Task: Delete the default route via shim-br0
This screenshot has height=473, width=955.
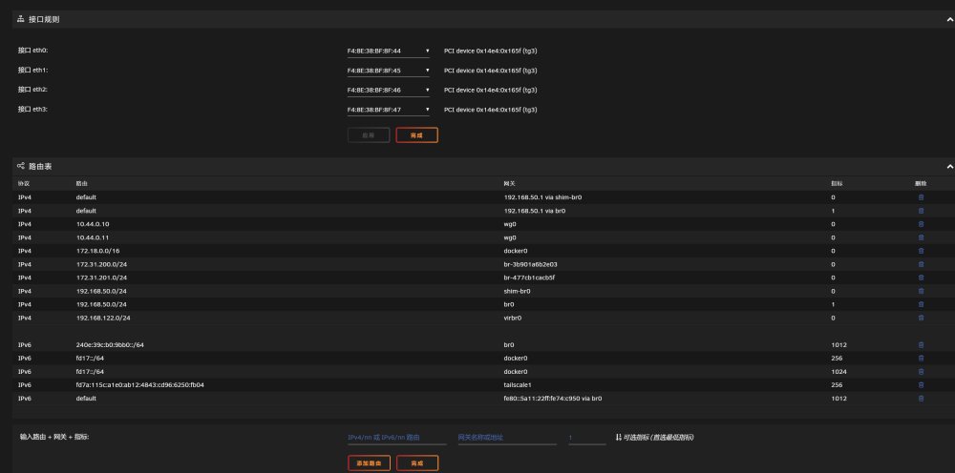Action: [921, 197]
